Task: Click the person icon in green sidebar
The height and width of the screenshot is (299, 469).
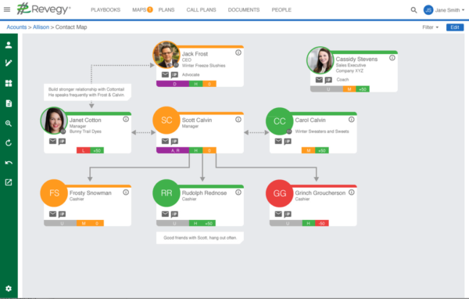Action: pyautogui.click(x=9, y=45)
